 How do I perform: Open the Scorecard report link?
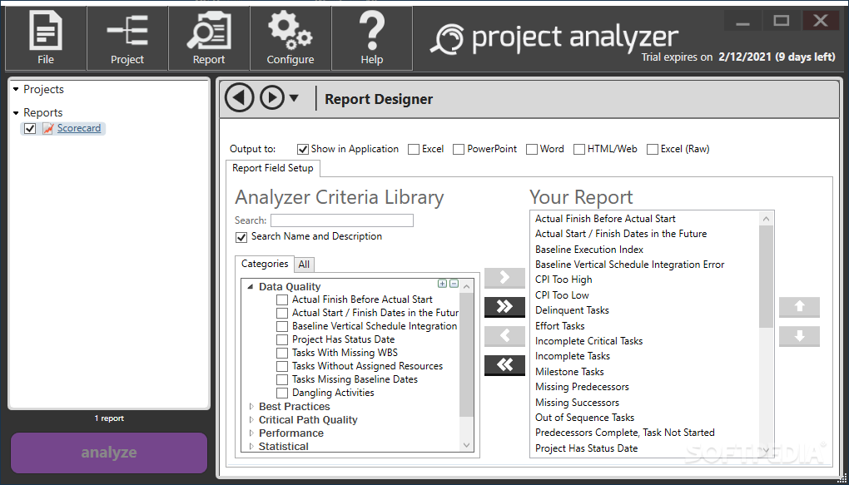(x=79, y=129)
